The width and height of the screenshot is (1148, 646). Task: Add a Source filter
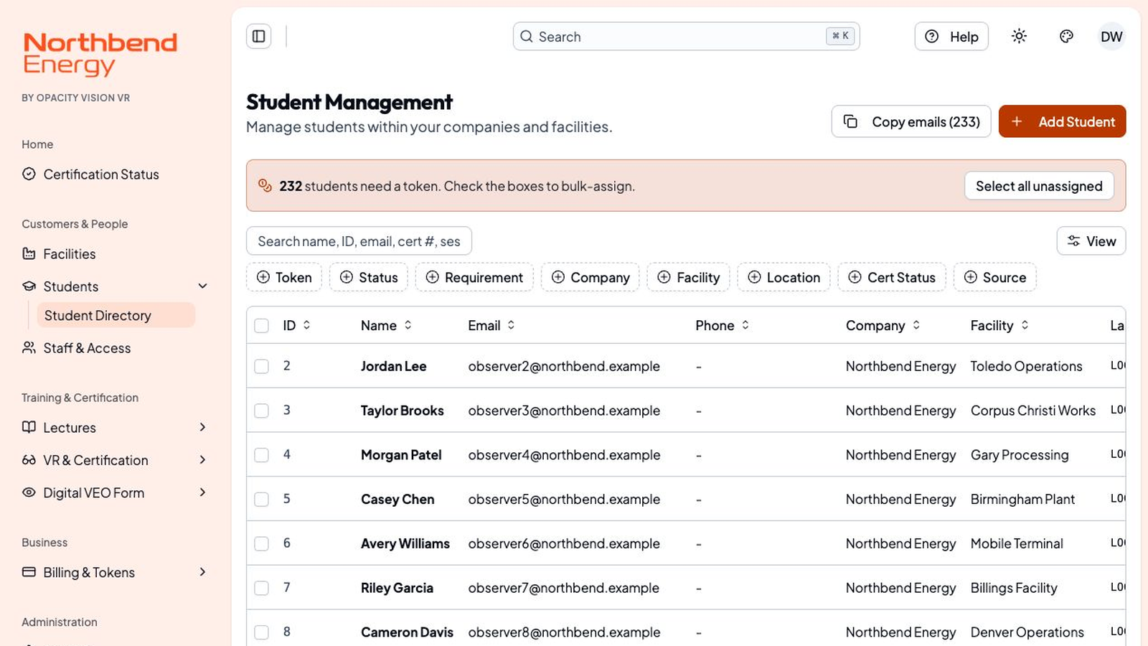995,277
